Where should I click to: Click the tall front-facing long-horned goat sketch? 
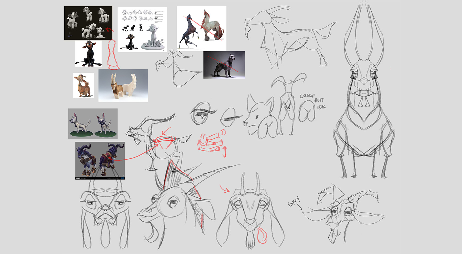coord(364,104)
